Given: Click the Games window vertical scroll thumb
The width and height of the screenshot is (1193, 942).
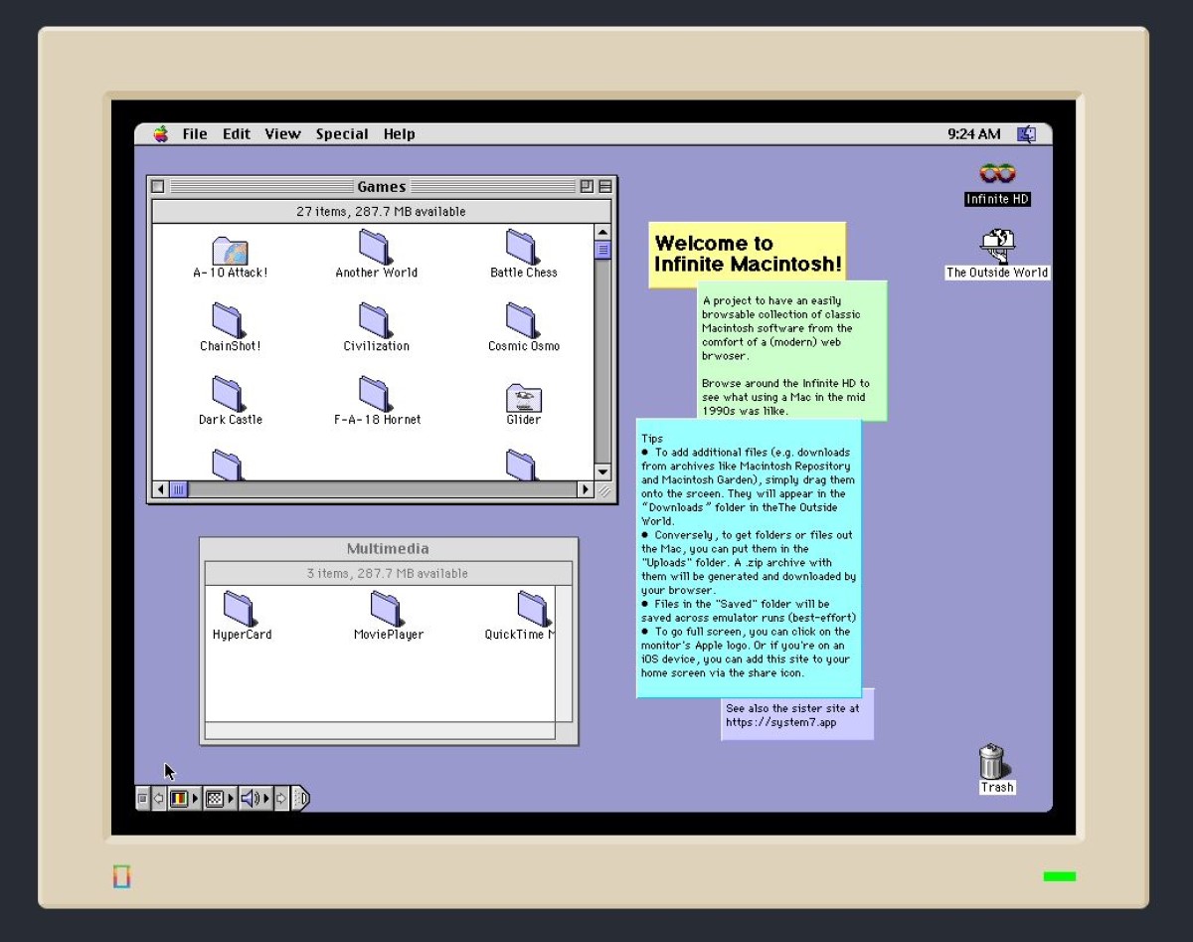Looking at the screenshot, I should [x=602, y=250].
